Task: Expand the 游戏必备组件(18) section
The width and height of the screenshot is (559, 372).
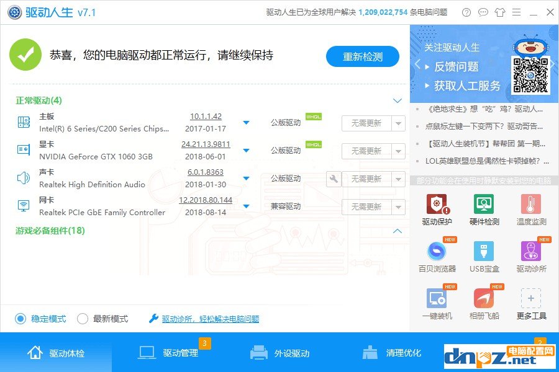Action: point(397,231)
